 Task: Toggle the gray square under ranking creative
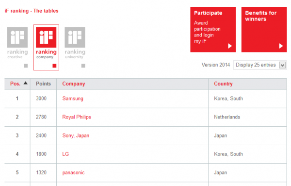(26, 66)
